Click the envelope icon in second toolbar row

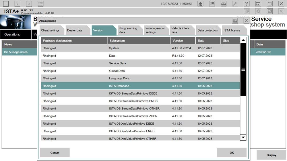point(269,11)
